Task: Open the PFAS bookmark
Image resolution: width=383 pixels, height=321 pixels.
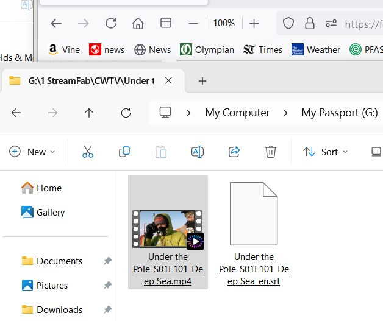Action: point(366,50)
